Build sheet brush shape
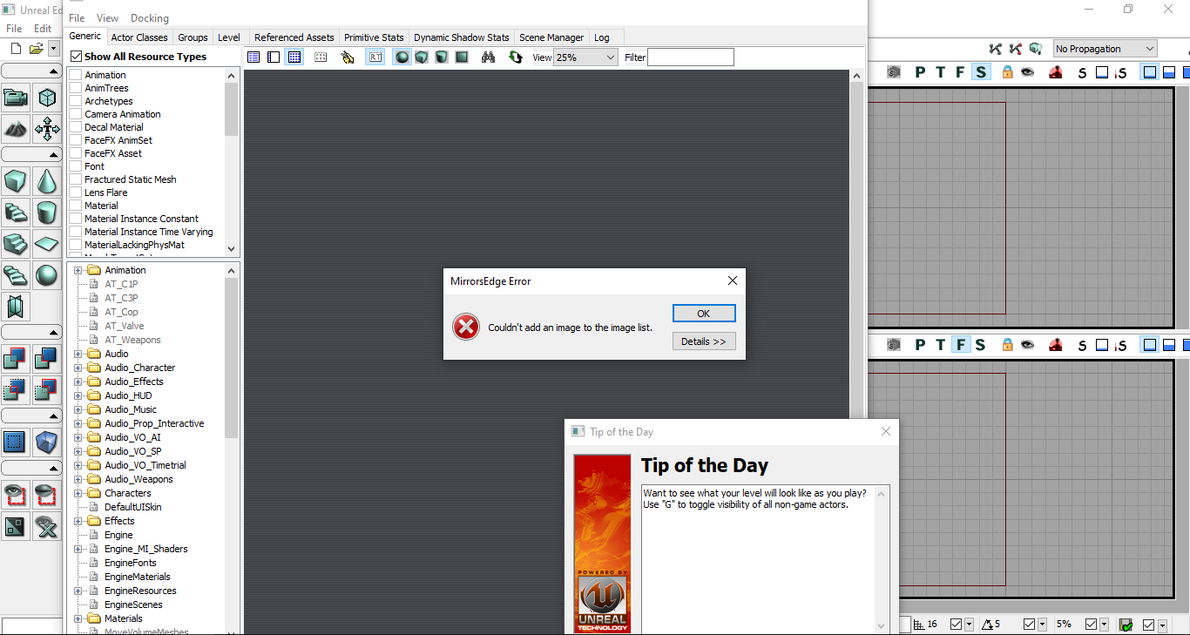 (46, 244)
